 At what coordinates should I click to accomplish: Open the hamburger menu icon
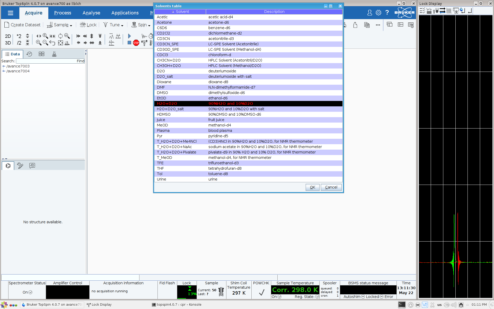coord(10,13)
